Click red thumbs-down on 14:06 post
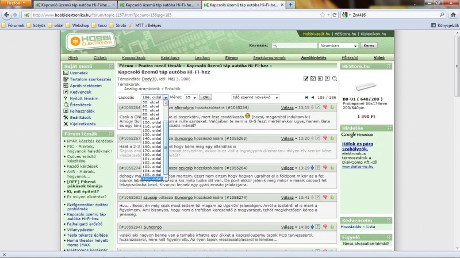Image resolution: width=460 pixels, height=258 pixels. coord(325,227)
